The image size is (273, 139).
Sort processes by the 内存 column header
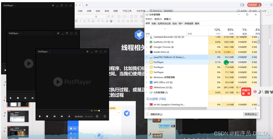(228, 32)
